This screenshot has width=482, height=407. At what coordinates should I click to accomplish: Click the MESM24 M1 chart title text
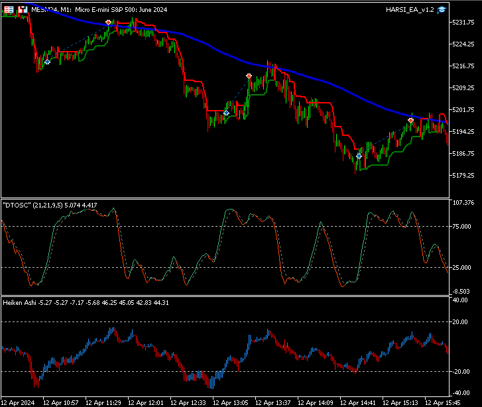tap(99, 10)
